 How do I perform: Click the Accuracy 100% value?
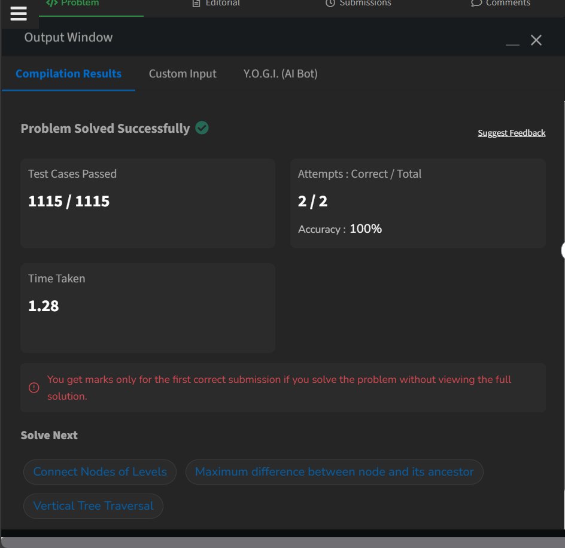click(x=366, y=229)
